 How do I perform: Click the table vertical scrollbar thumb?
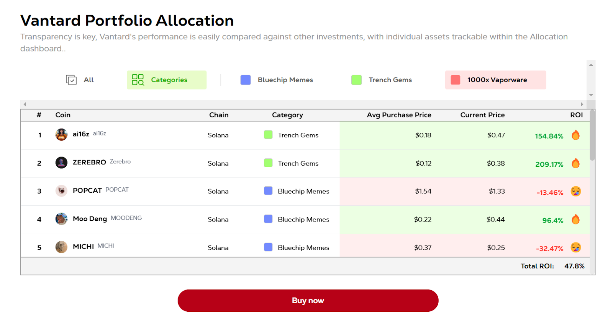tap(592, 135)
